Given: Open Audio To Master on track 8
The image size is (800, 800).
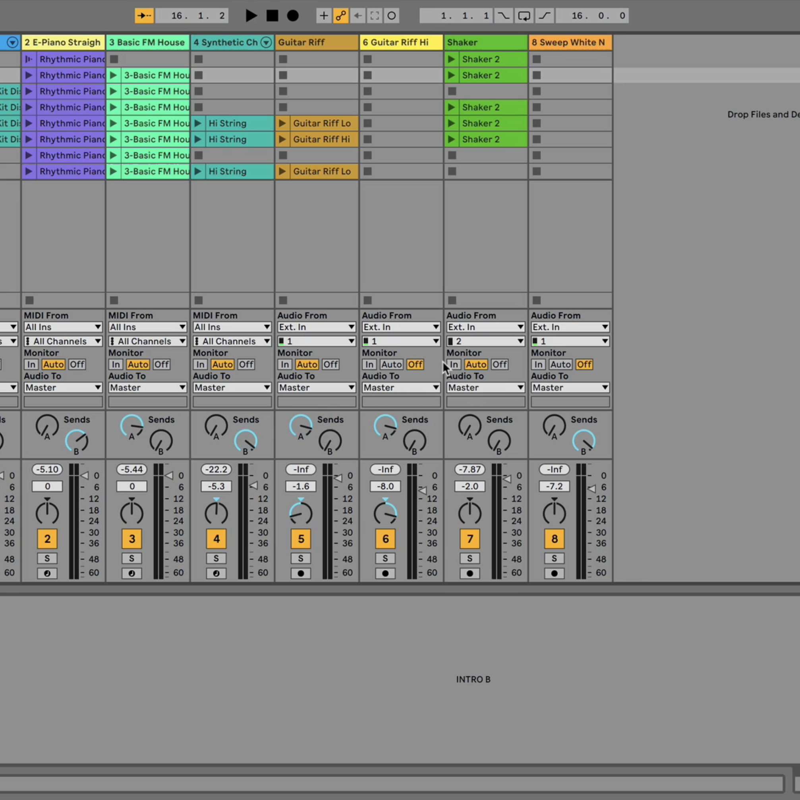Looking at the screenshot, I should click(570, 388).
